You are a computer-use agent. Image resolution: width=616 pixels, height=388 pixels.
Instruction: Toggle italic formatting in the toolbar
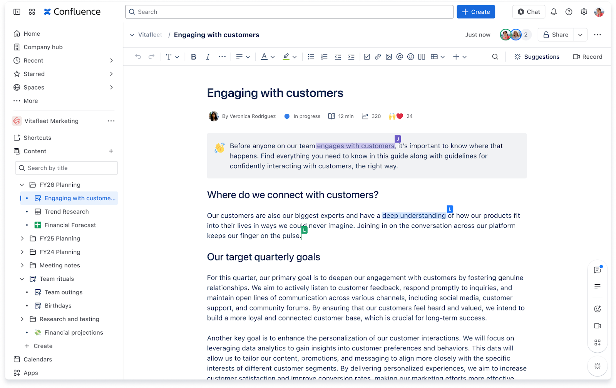208,56
